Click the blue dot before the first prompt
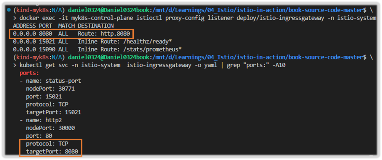This screenshot has width=382, height=160. 9,10
